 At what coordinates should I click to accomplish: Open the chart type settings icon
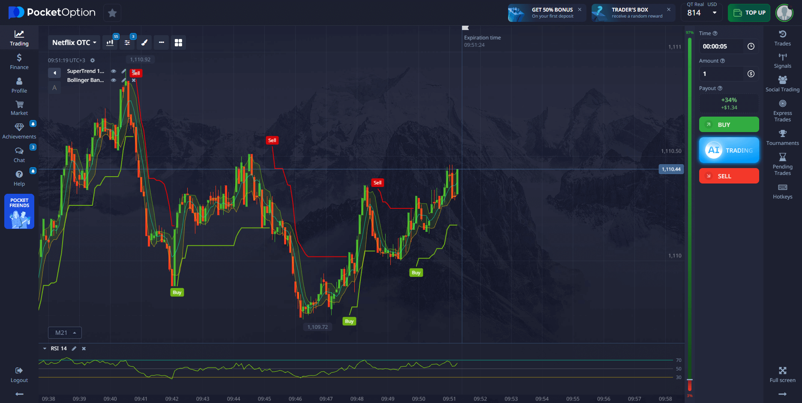point(110,42)
